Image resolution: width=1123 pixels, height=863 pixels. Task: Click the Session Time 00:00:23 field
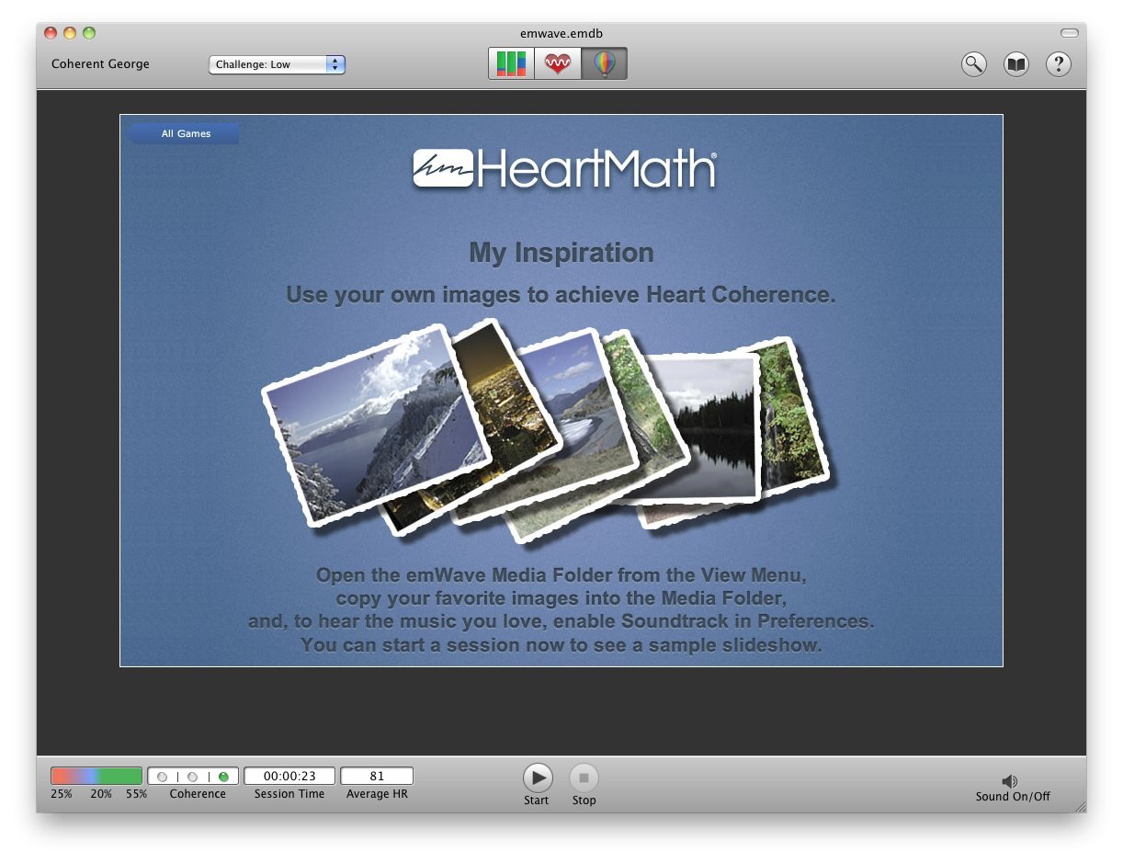point(289,777)
